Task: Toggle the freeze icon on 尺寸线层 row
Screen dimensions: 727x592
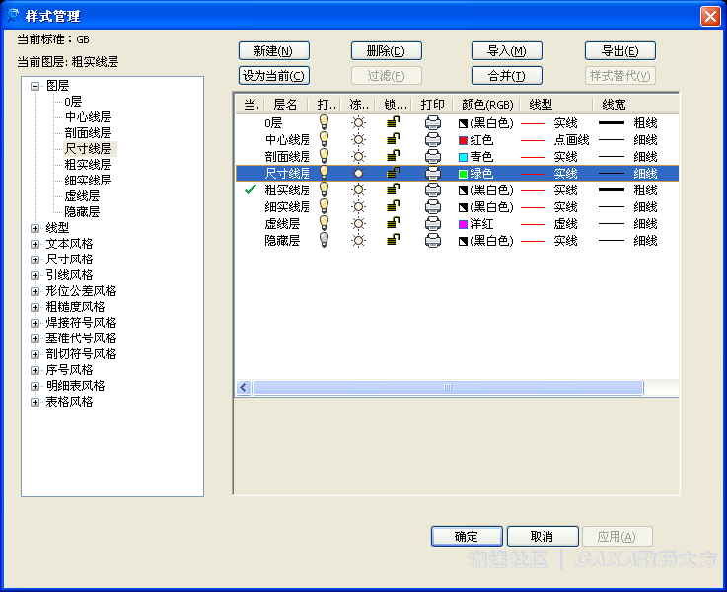Action: pos(359,174)
